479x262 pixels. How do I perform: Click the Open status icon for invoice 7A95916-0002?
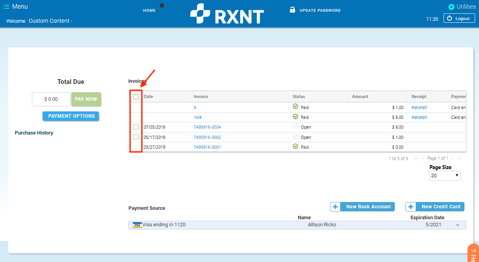295,137
